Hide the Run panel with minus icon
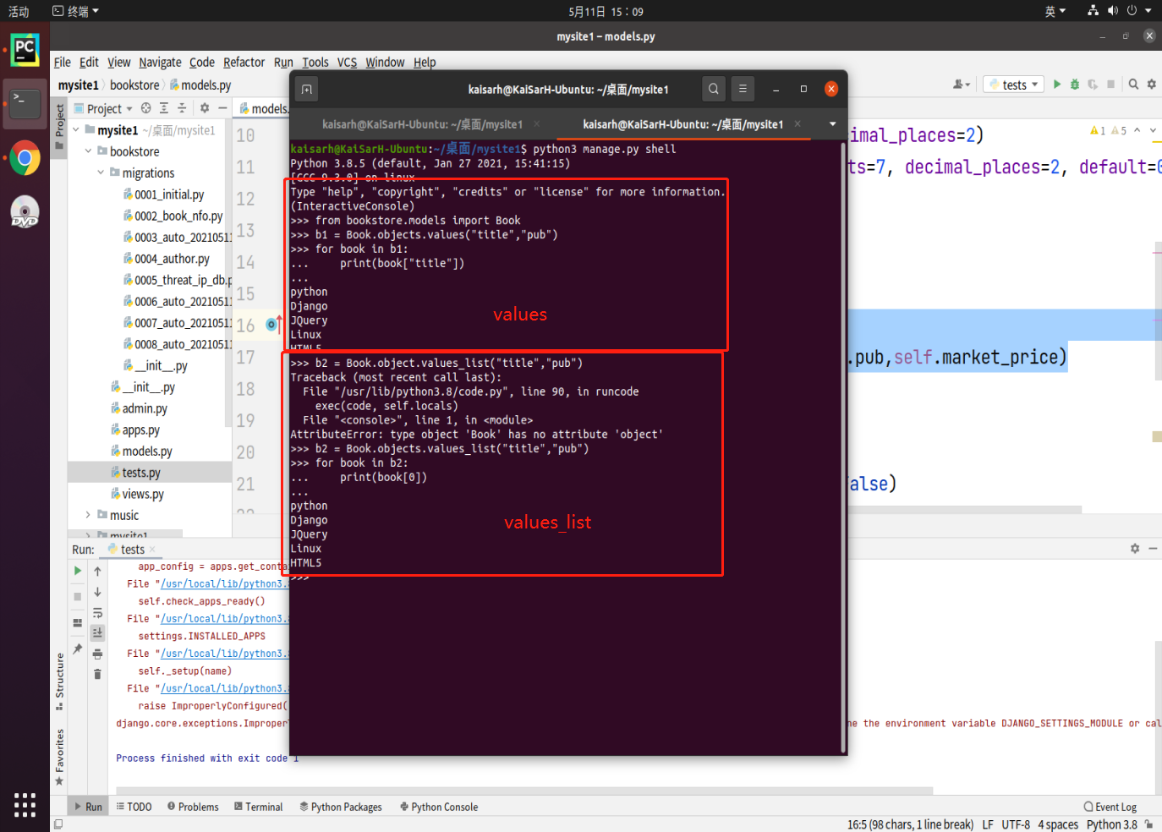1162x832 pixels. tap(1153, 549)
